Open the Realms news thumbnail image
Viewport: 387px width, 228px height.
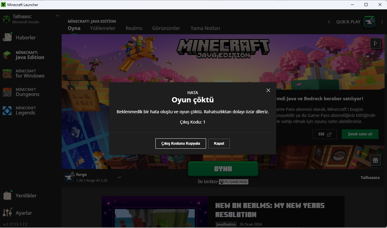[155, 212]
